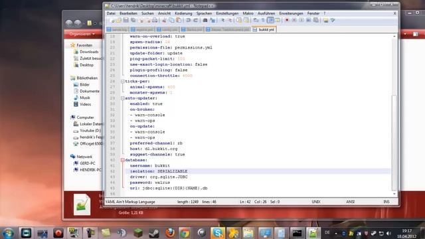The image size is (425, 239).
Task: Click the file preview thumbnail in Explorer
Action: click(x=82, y=204)
